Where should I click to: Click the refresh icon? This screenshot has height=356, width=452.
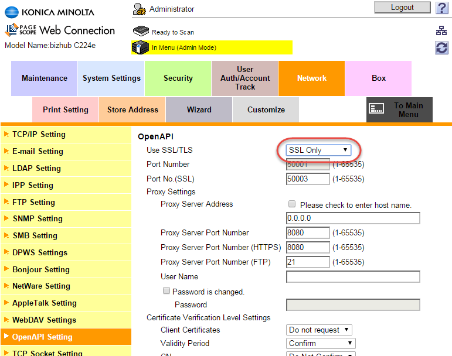coord(441,48)
